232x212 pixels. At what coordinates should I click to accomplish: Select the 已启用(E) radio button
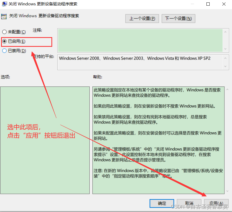tap(14, 41)
